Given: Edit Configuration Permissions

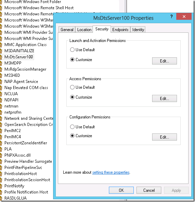Looking at the screenshot, I should (x=164, y=137).
